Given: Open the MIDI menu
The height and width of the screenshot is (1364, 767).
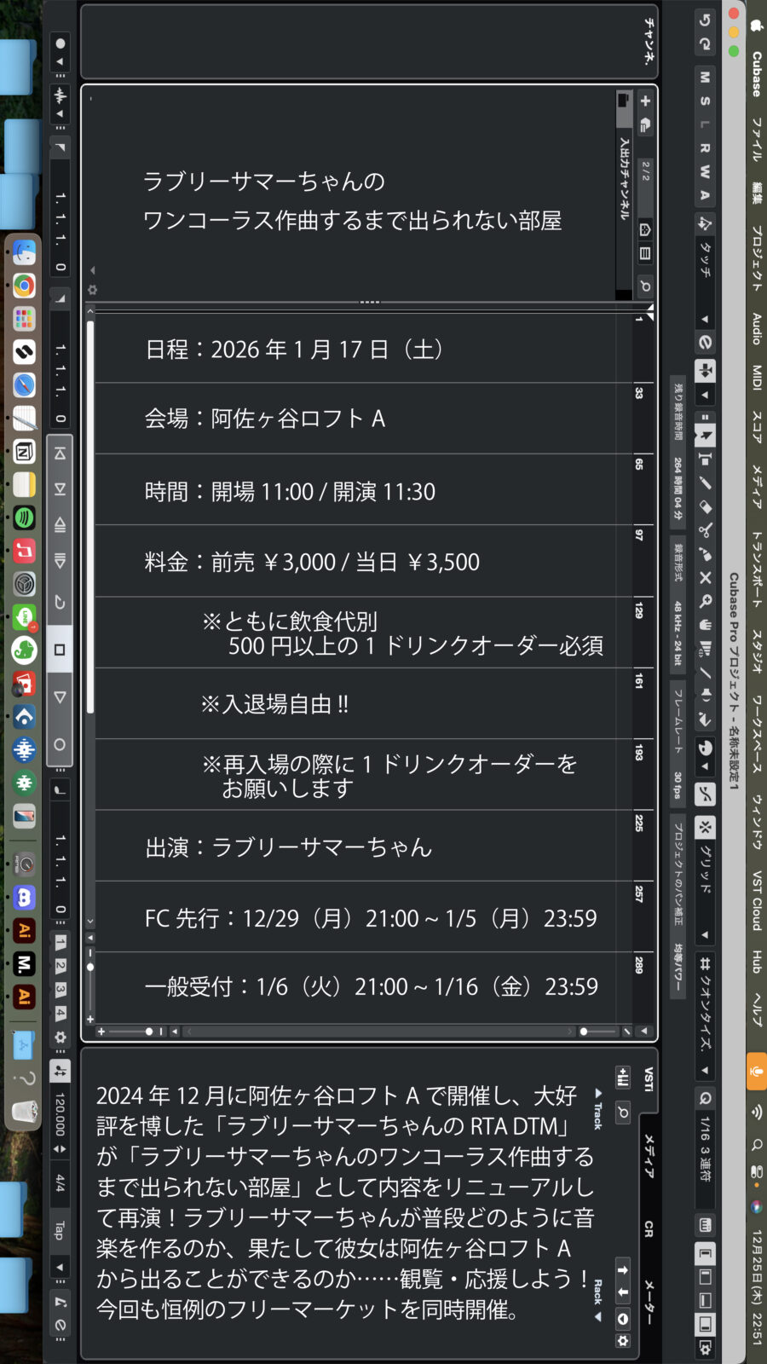Looking at the screenshot, I should (x=756, y=377).
